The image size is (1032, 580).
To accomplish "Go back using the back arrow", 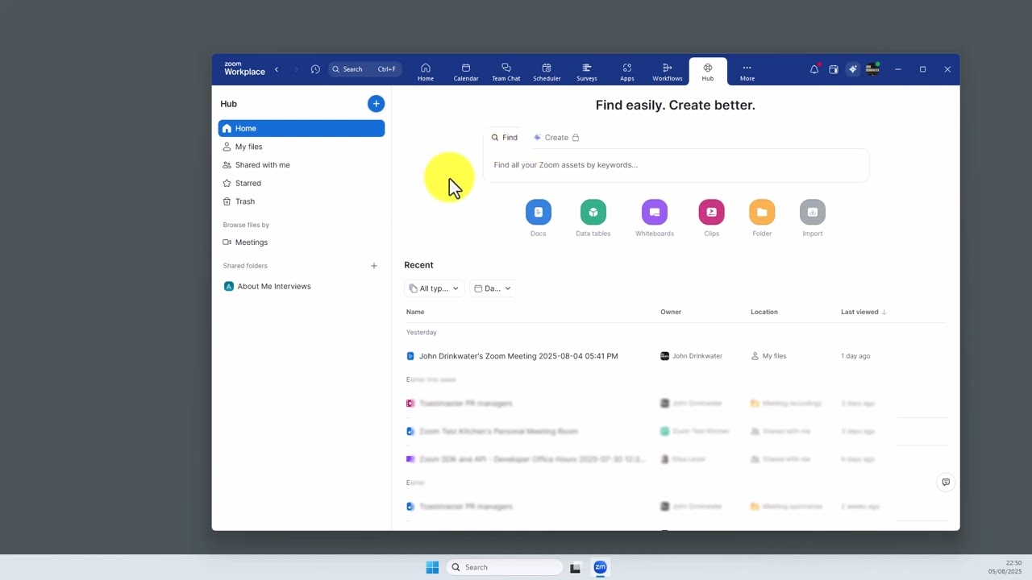I will (277, 69).
